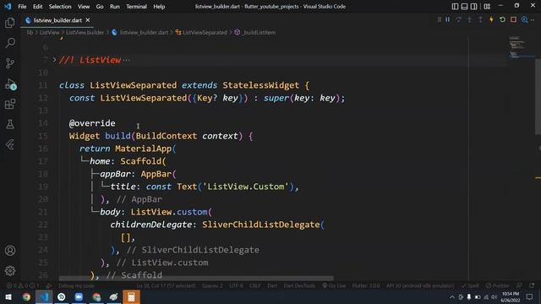Screen dimensions: 541x304
Task: Click the Step Out debug button
Action: pyautogui.click(x=480, y=19)
